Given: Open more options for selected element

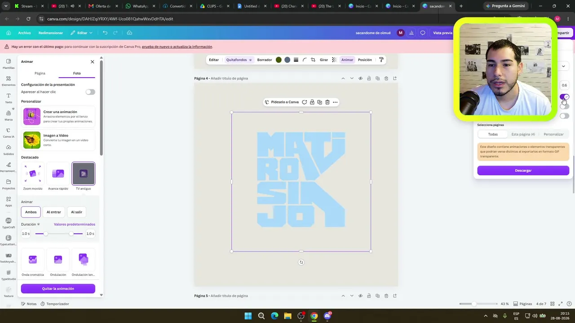Looking at the screenshot, I should [335, 102].
